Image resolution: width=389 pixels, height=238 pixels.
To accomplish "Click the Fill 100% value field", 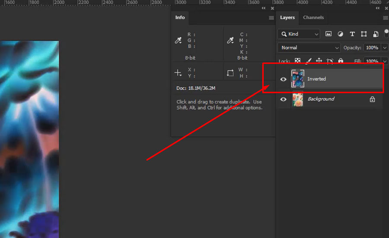I will click(372, 61).
